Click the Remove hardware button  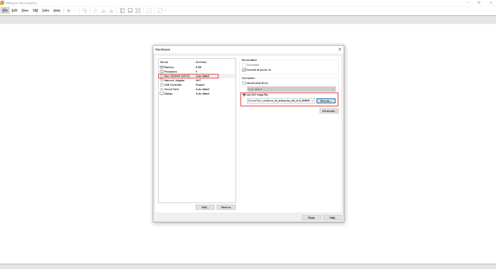[226, 207]
